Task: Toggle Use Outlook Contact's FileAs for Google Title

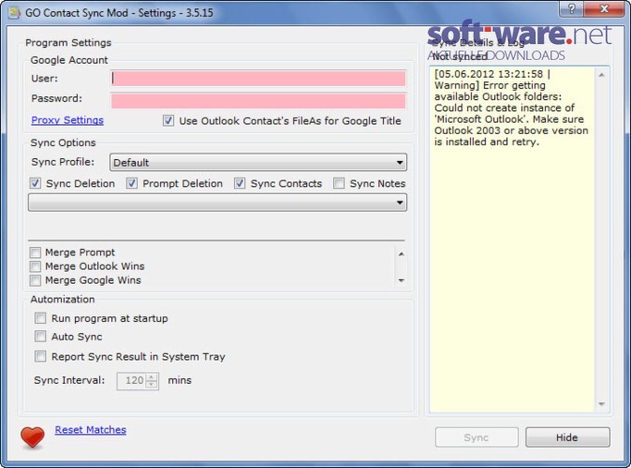Action: [169, 121]
